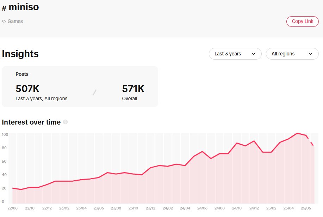Click the chevron arrow in All regions
Viewport: 323px width, 217px height.
click(x=311, y=54)
